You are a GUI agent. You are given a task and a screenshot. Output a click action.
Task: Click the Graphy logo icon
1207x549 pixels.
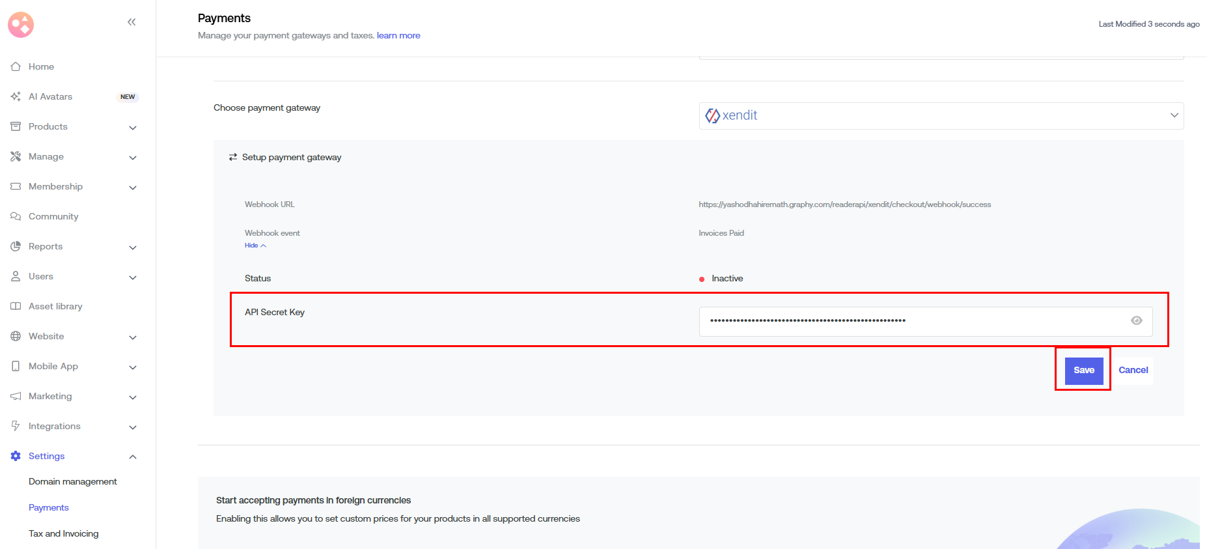21,25
